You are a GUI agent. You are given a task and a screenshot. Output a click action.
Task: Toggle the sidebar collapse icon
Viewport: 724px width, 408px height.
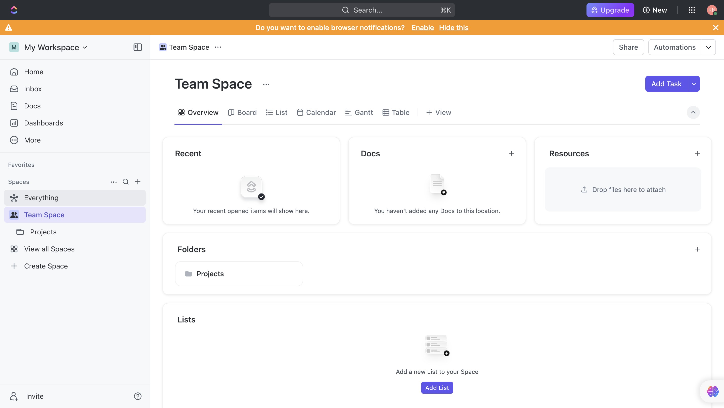coord(138,47)
